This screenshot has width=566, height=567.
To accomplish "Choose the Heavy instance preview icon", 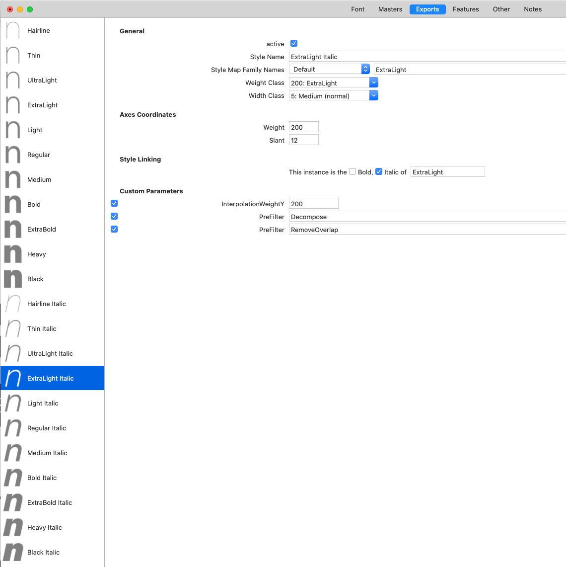I will 13,254.
